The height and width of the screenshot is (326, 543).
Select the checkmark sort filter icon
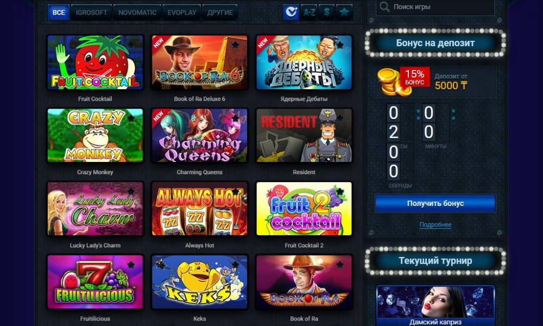(x=291, y=12)
